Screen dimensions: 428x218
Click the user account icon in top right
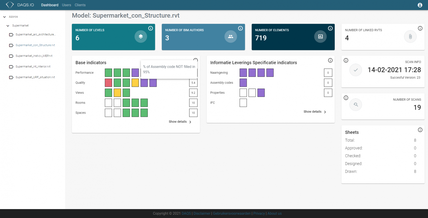420,5
